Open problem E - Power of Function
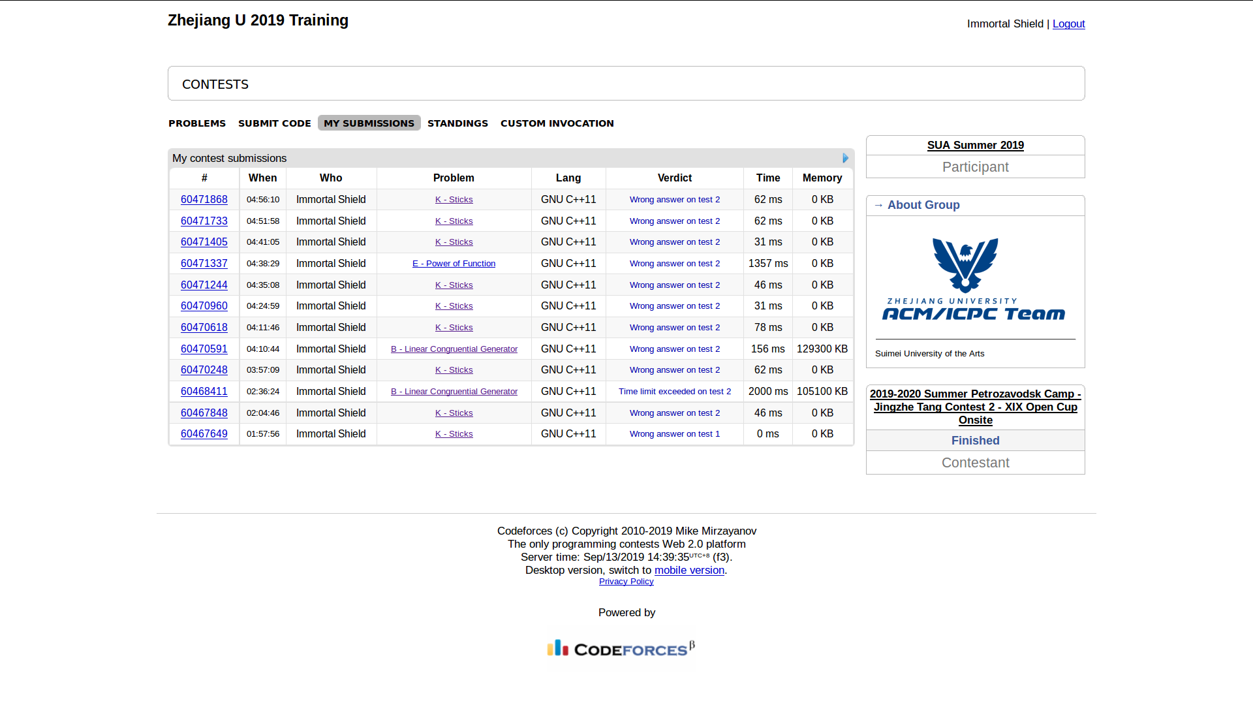This screenshot has height=705, width=1253. tap(454, 264)
